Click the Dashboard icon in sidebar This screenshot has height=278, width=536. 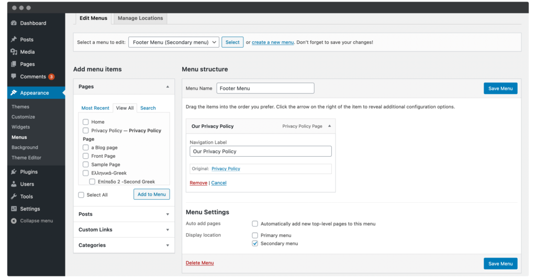pos(14,23)
